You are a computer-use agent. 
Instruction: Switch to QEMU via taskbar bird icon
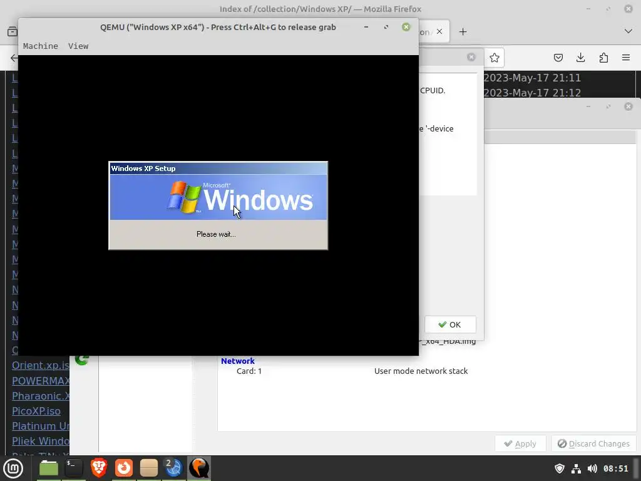(198, 468)
